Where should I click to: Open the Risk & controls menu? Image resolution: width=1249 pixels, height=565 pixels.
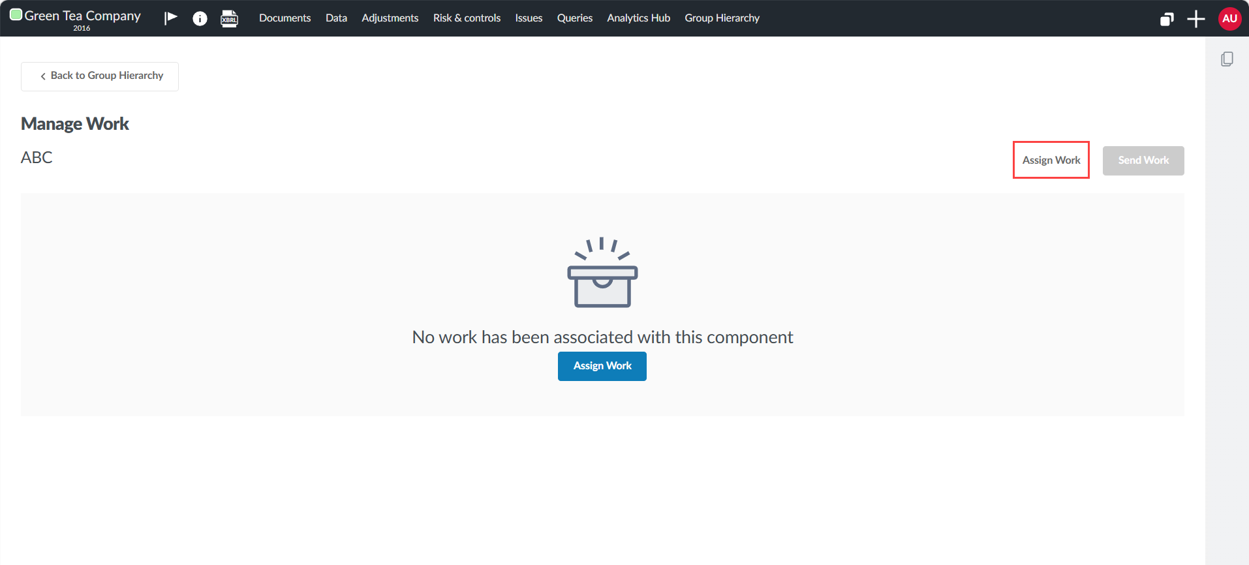tap(467, 18)
